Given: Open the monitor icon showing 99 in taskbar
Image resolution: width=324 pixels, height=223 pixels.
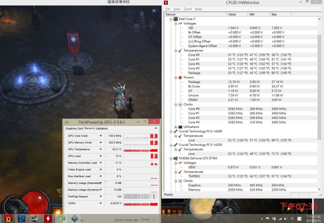Looking at the screenshot, I should [34, 218].
